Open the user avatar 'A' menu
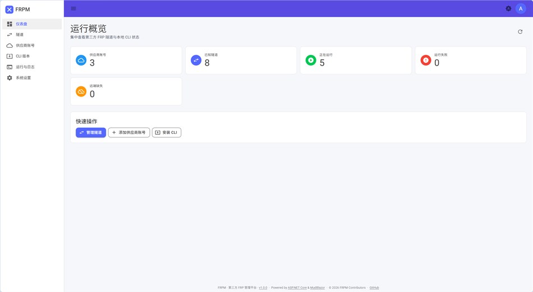 (x=521, y=8)
